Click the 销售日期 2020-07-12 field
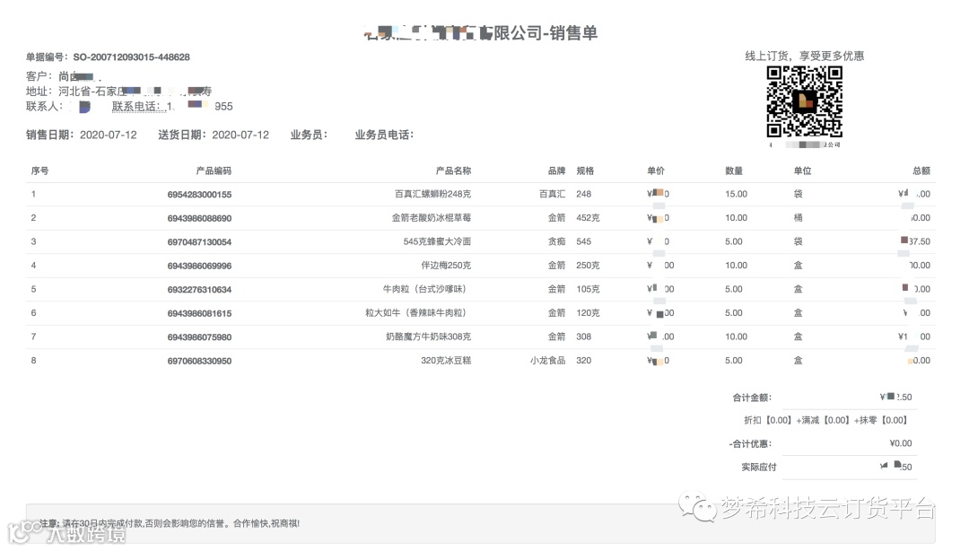The image size is (969, 551). [82, 135]
